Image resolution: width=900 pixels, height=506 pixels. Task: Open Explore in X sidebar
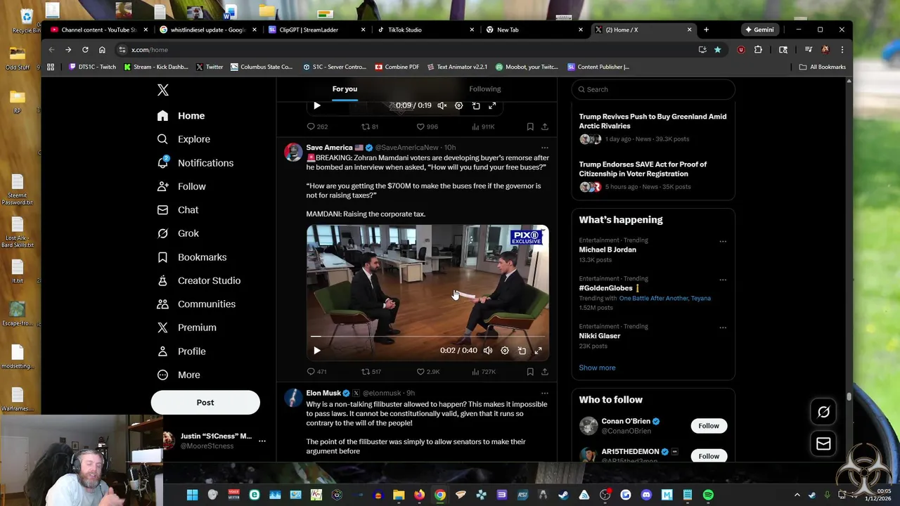tap(184, 139)
